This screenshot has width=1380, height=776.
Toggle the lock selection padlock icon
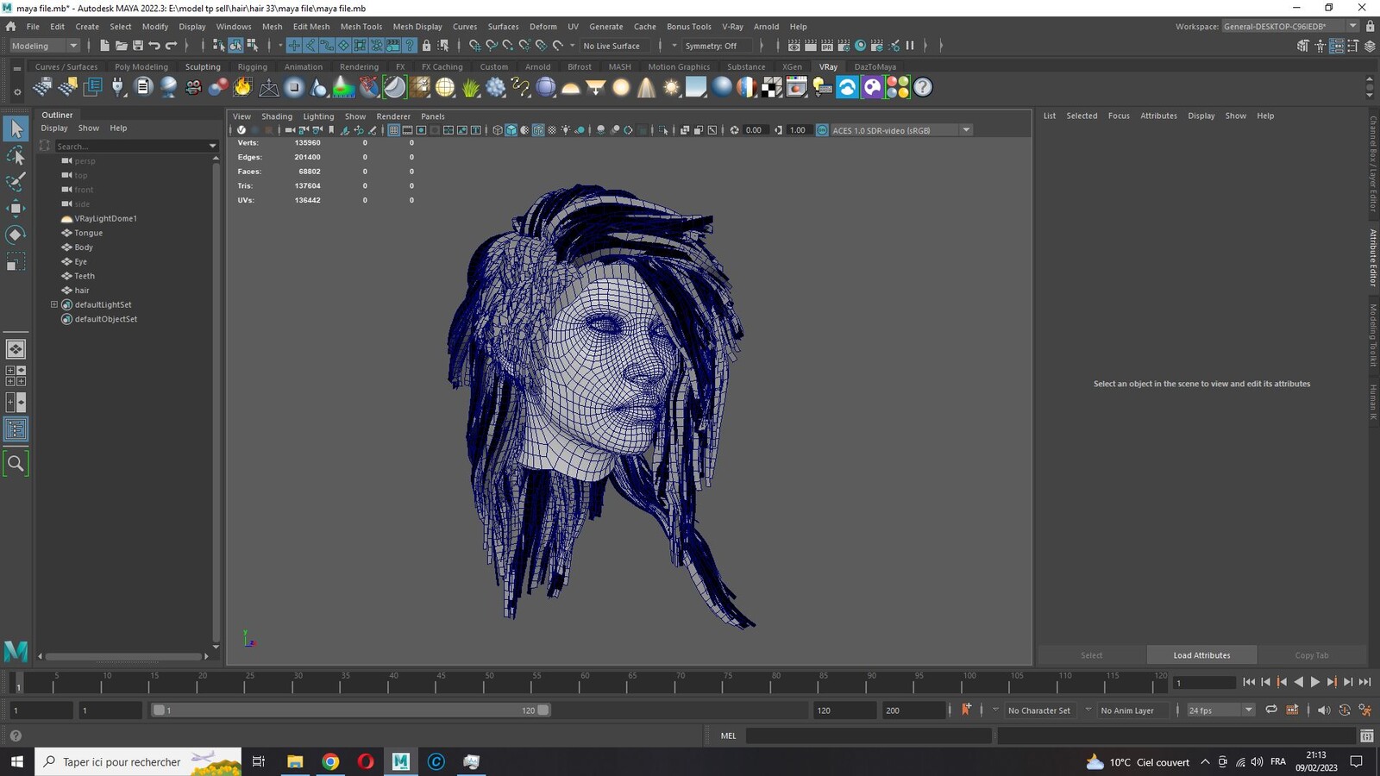click(426, 46)
